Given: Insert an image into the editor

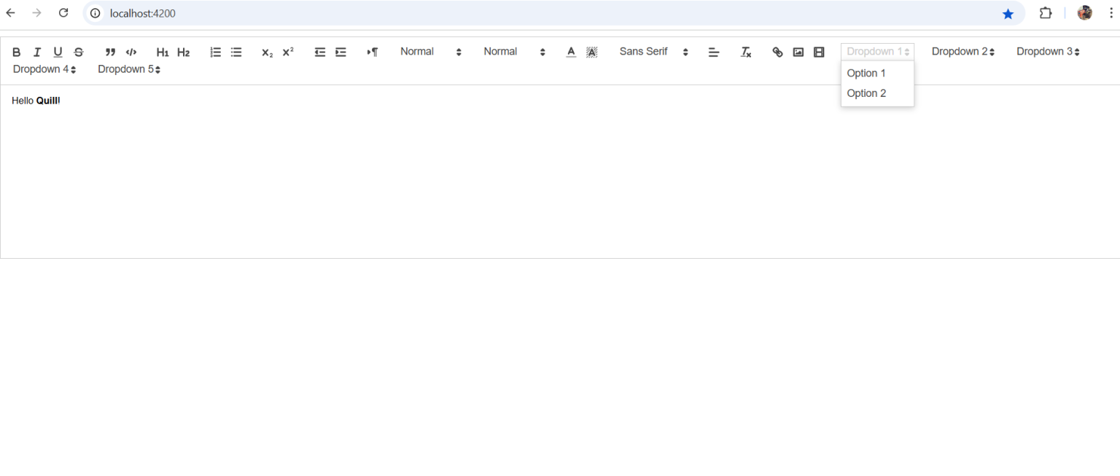Looking at the screenshot, I should [x=798, y=52].
